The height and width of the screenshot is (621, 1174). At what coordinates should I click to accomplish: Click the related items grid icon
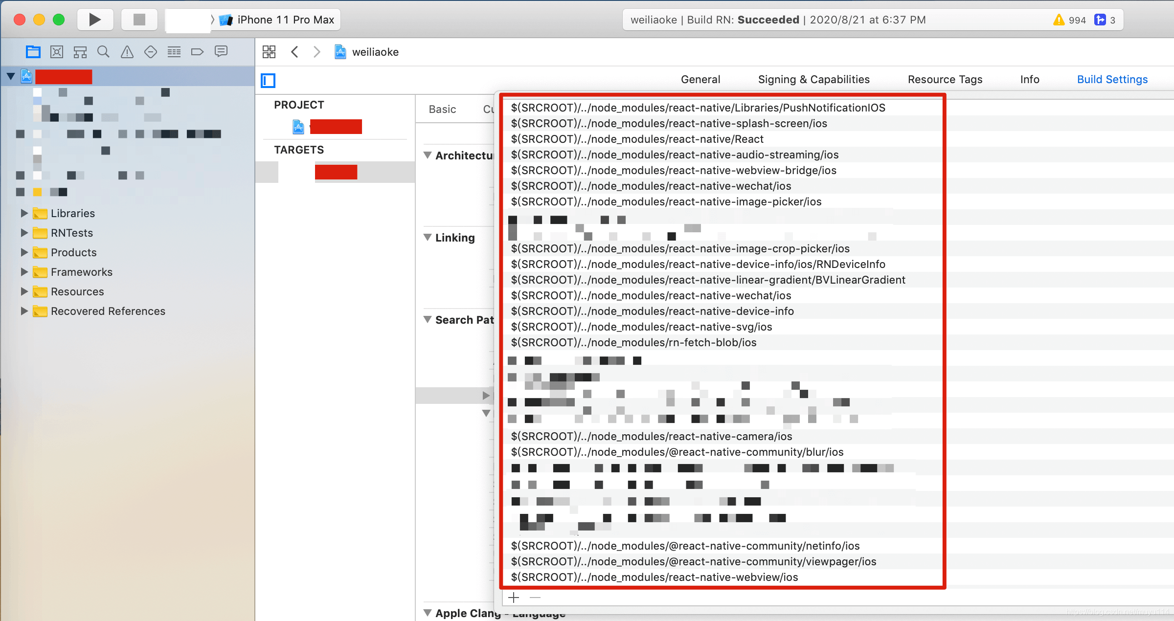(269, 52)
